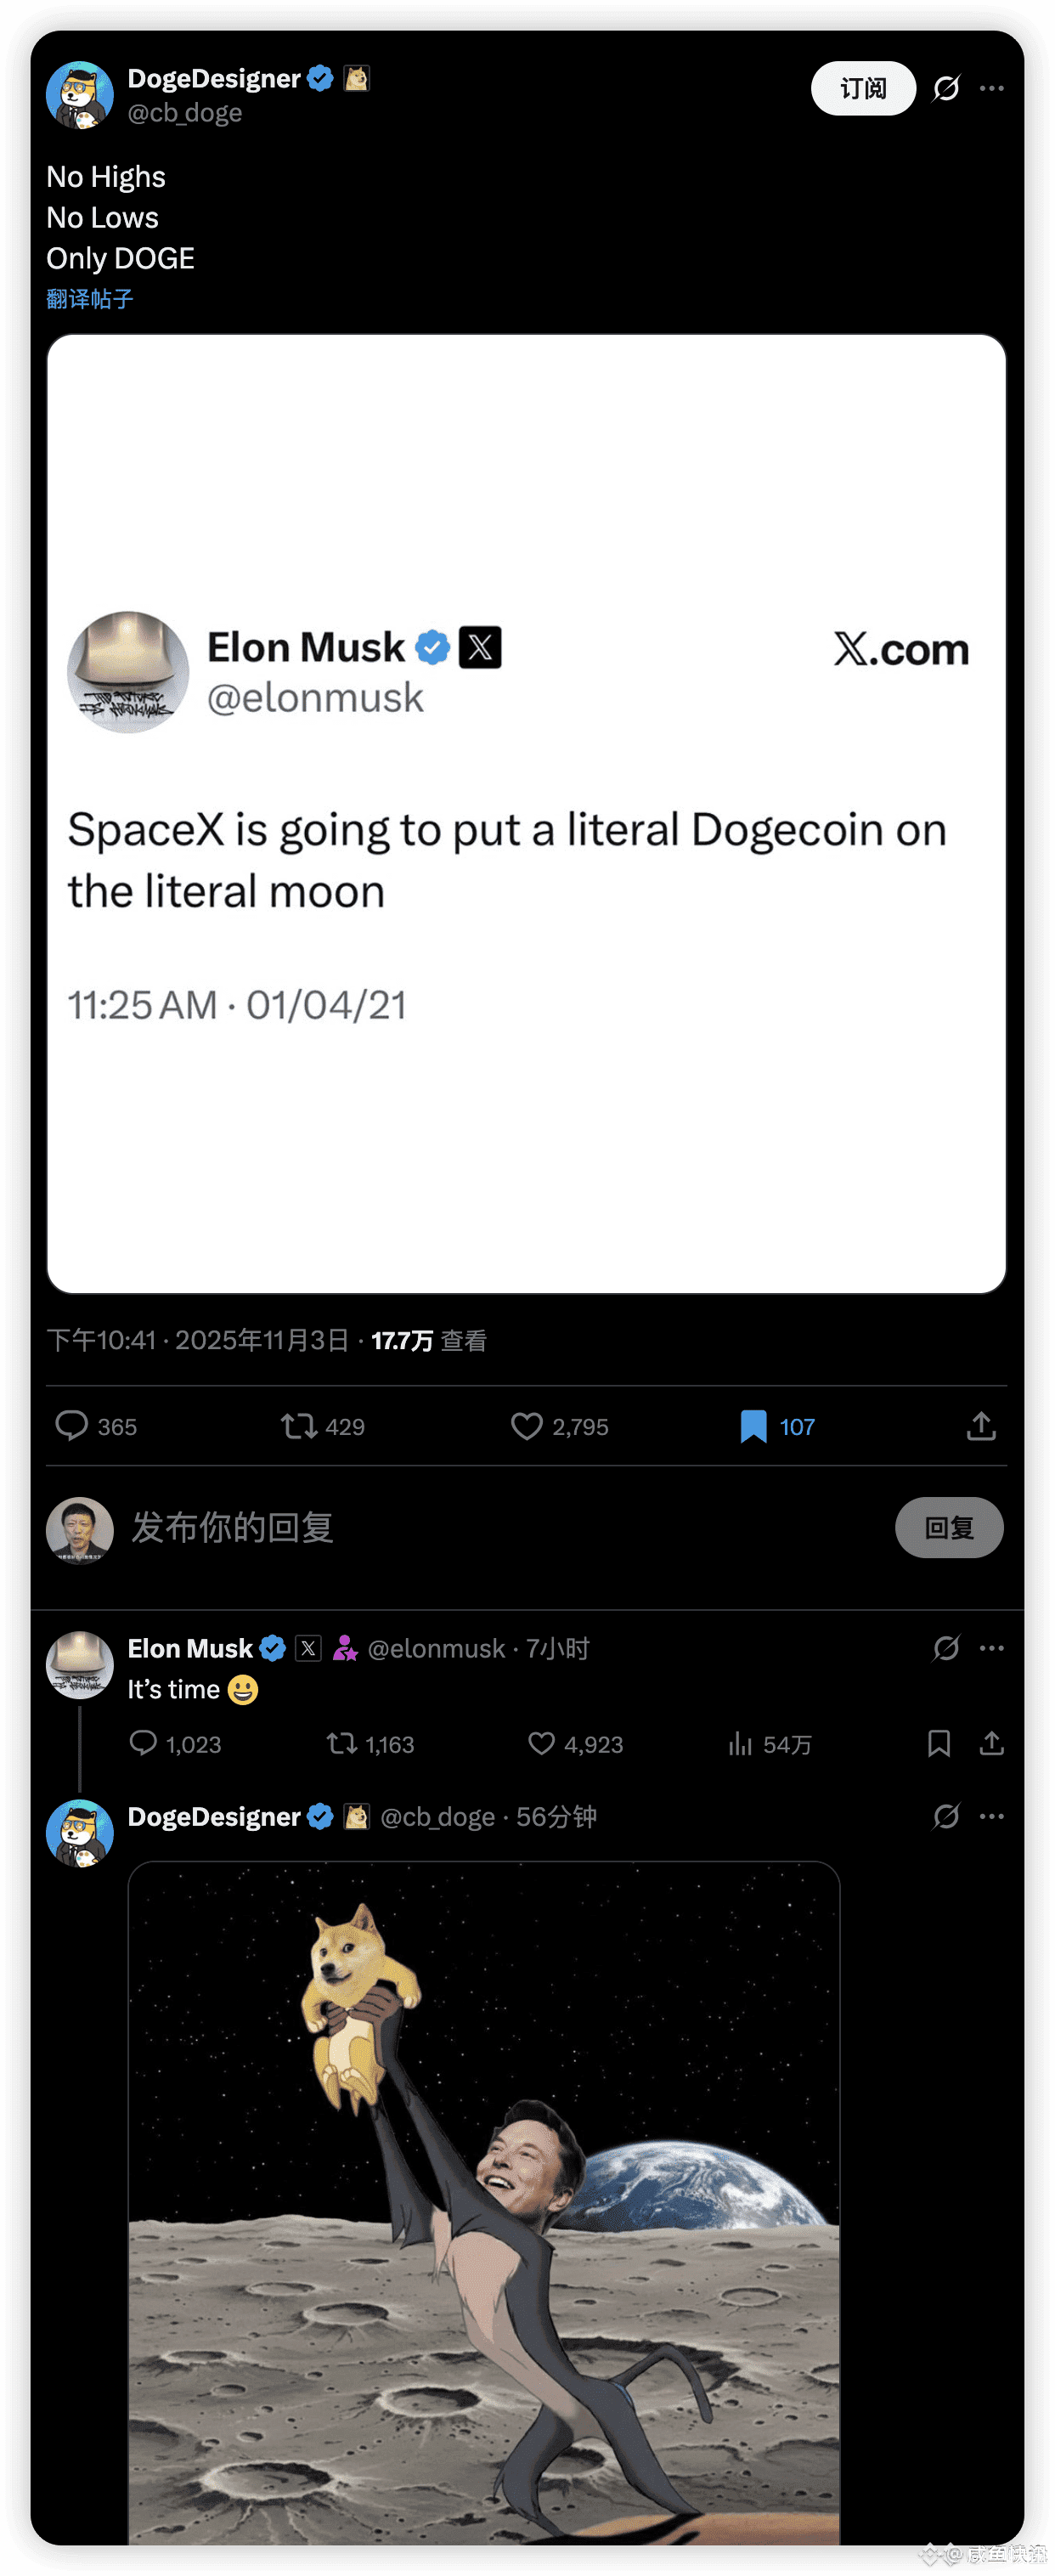This screenshot has height=2576, width=1055.
Task: Like Elon's comment with 4,923 likes
Action: (x=541, y=1743)
